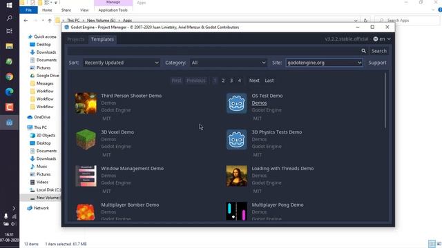This screenshot has width=442, height=248.
Task: Click the Loading with Threads Mona Lisa icon
Action: pyautogui.click(x=236, y=176)
